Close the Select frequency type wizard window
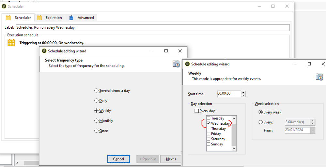The width and height of the screenshot is (326, 167). tap(180, 51)
